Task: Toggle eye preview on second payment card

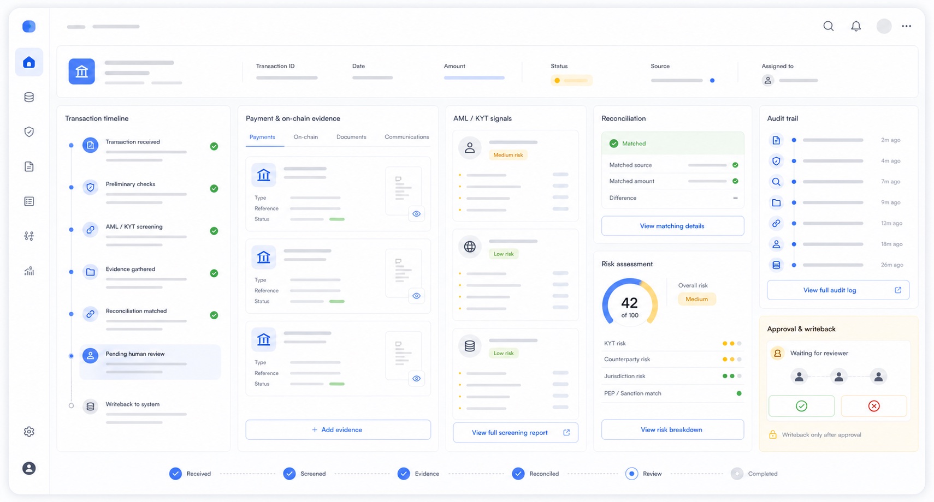Action: coord(417,296)
